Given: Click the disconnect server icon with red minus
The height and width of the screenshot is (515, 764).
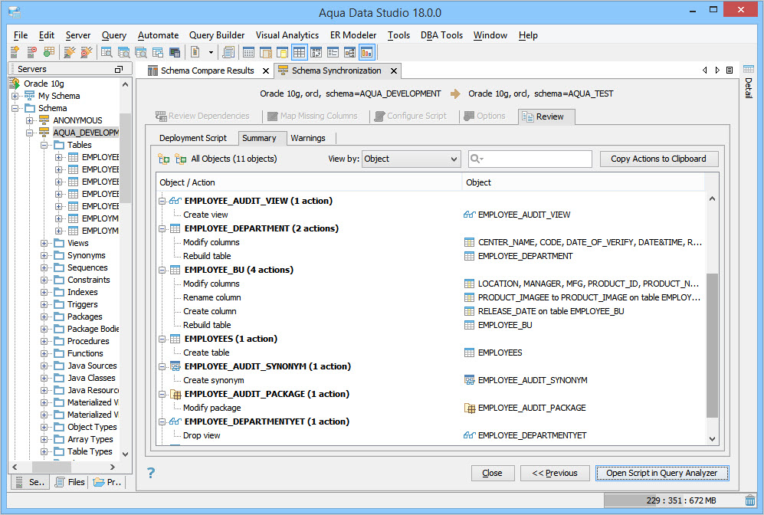Looking at the screenshot, I should coord(87,51).
